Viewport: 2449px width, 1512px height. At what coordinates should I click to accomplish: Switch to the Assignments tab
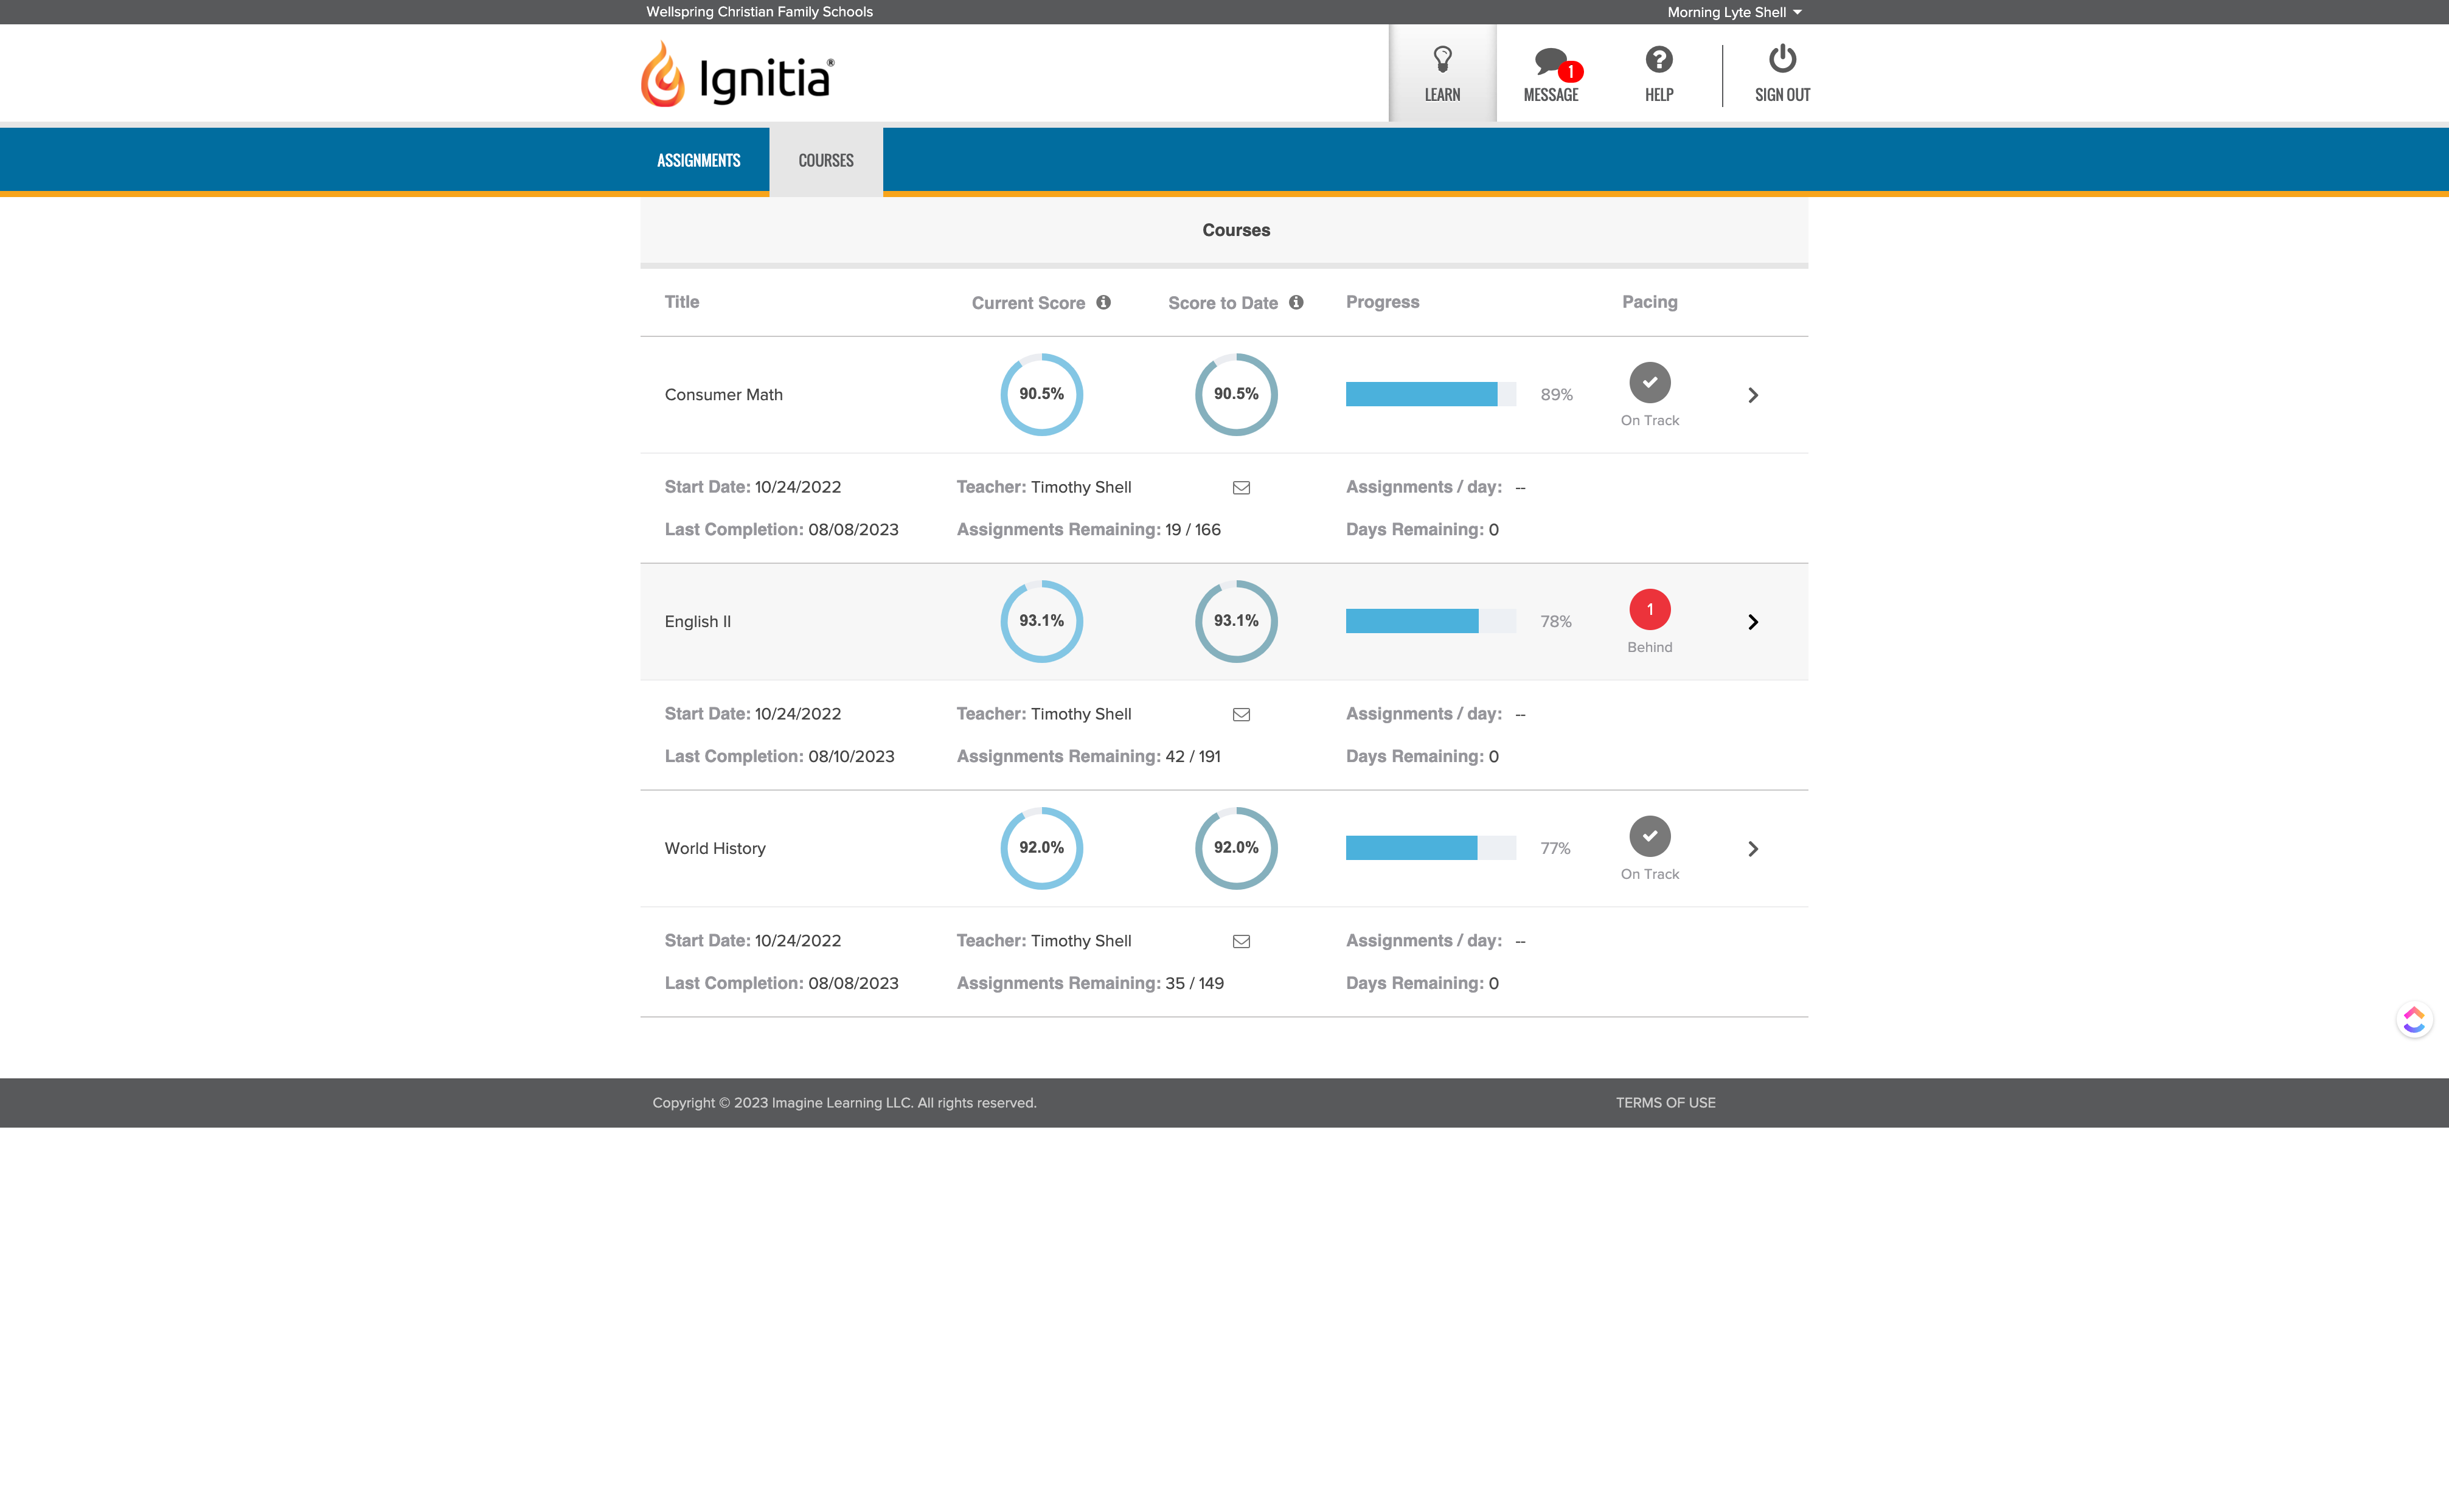pos(698,160)
